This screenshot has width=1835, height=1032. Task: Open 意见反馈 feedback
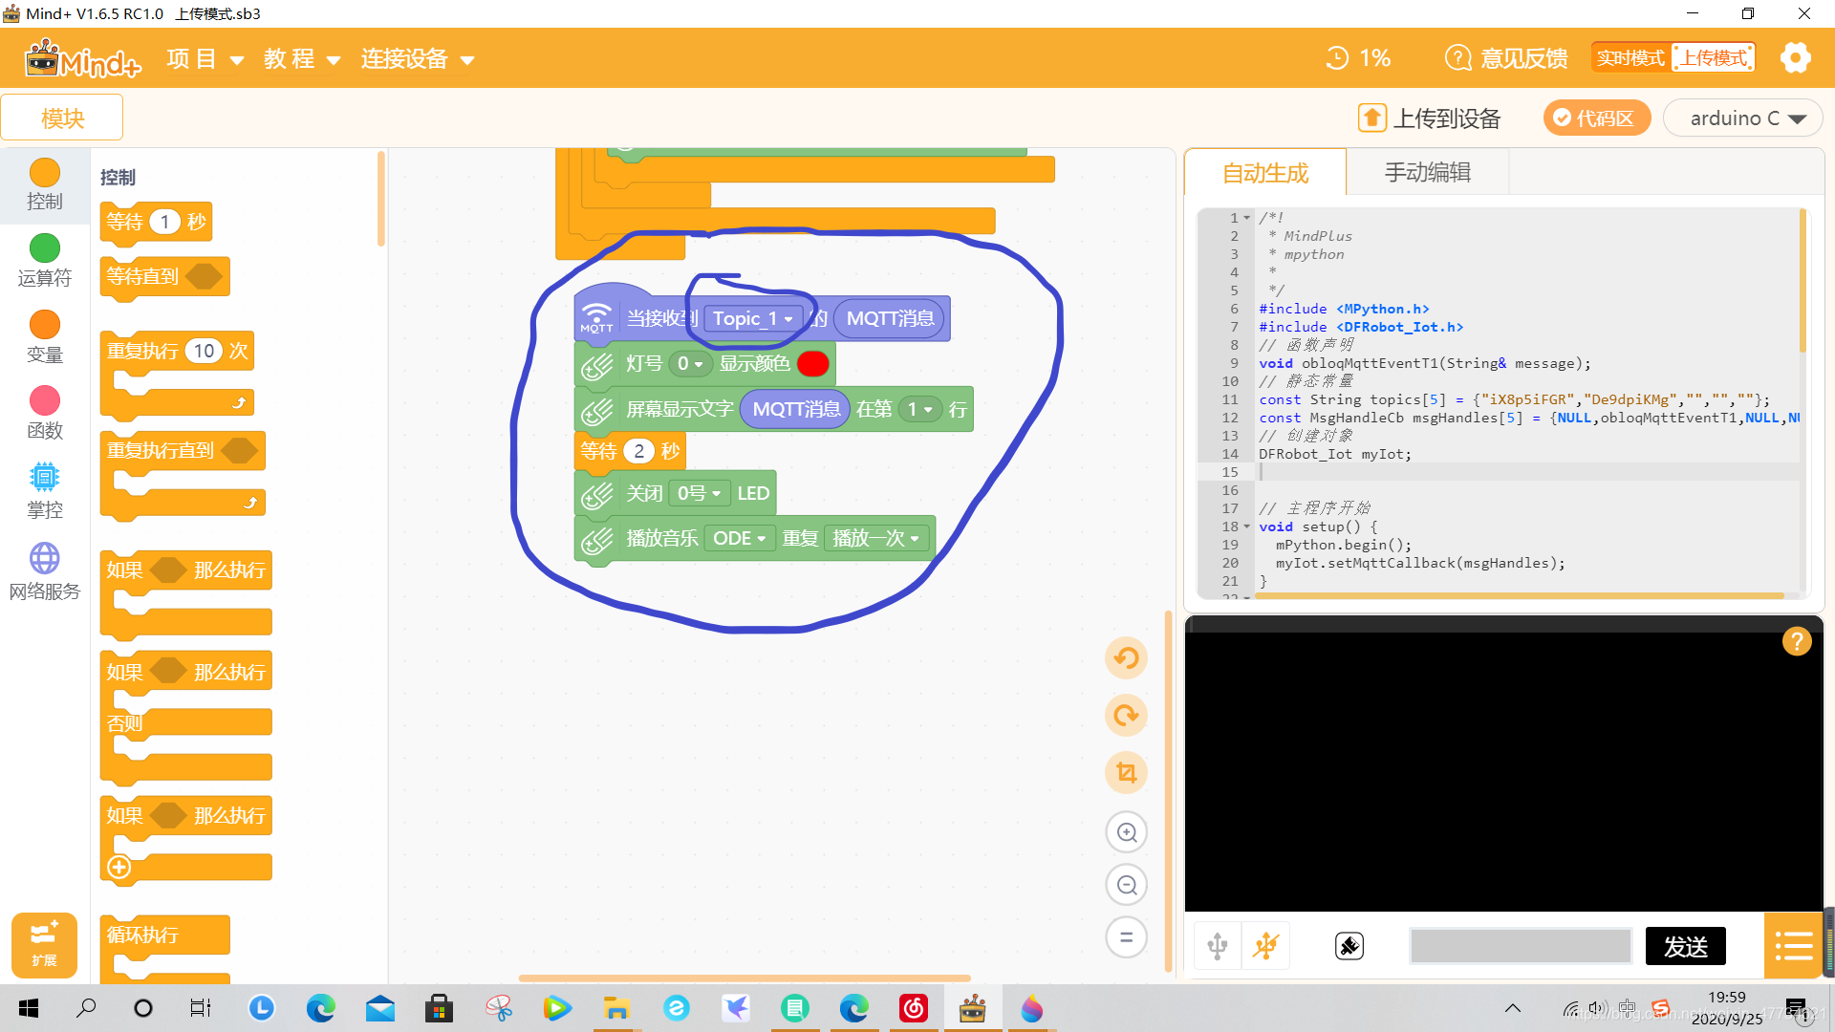[1506, 58]
